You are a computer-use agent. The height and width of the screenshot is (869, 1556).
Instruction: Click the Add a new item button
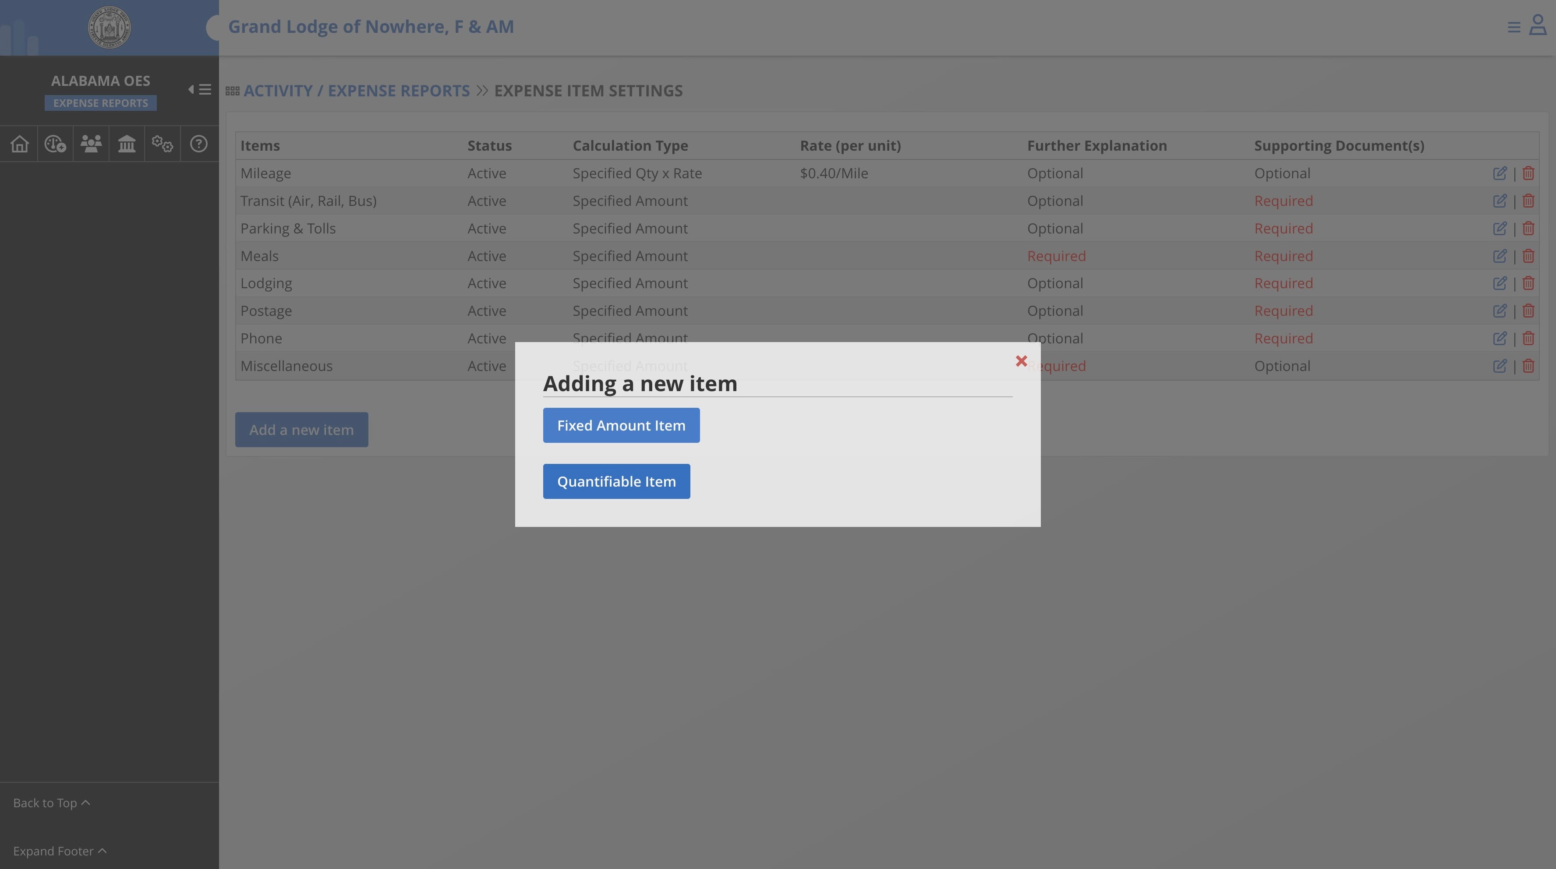click(301, 430)
